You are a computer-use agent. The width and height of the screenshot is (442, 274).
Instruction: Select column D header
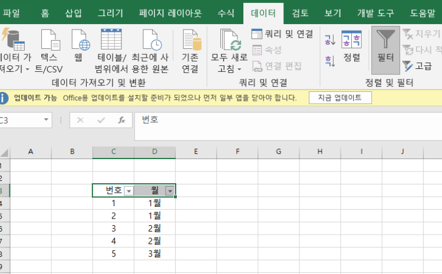point(155,152)
